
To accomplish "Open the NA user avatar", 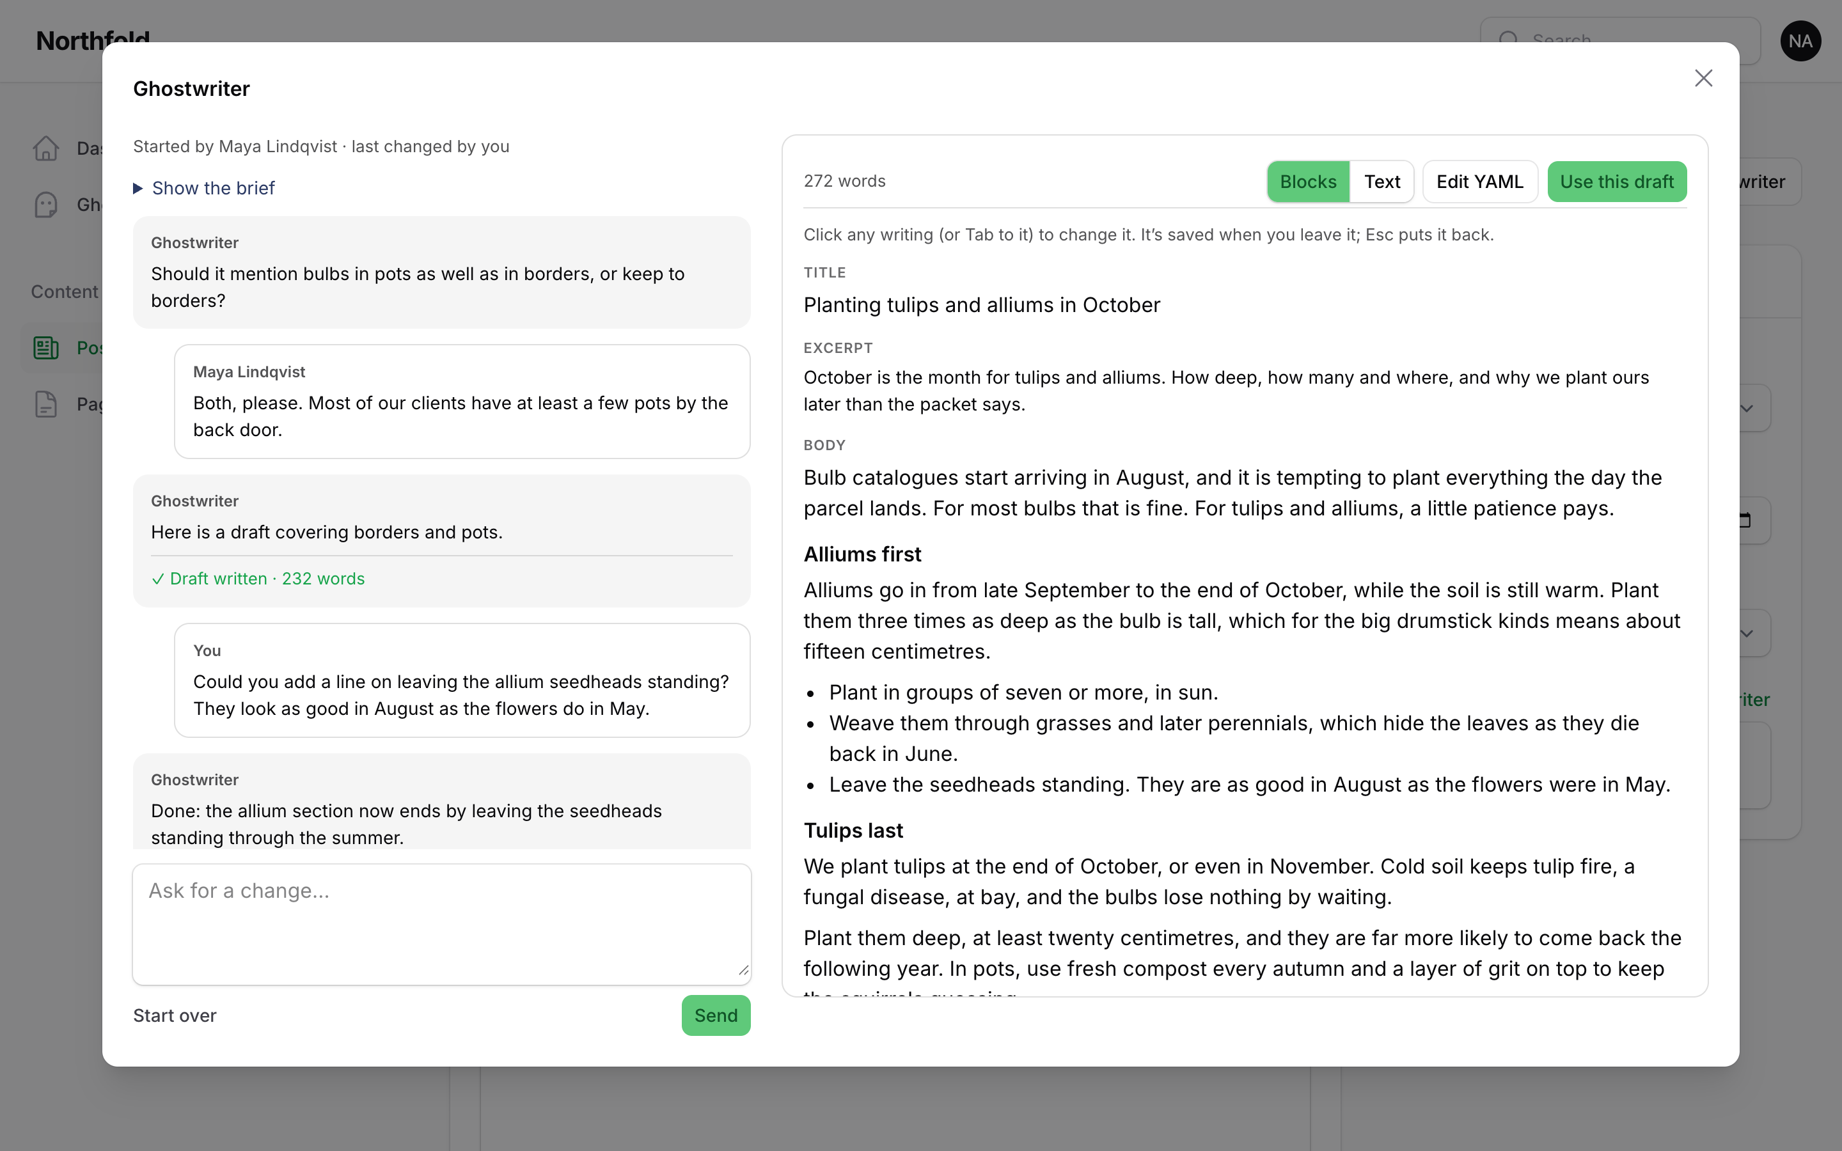I will (x=1800, y=41).
